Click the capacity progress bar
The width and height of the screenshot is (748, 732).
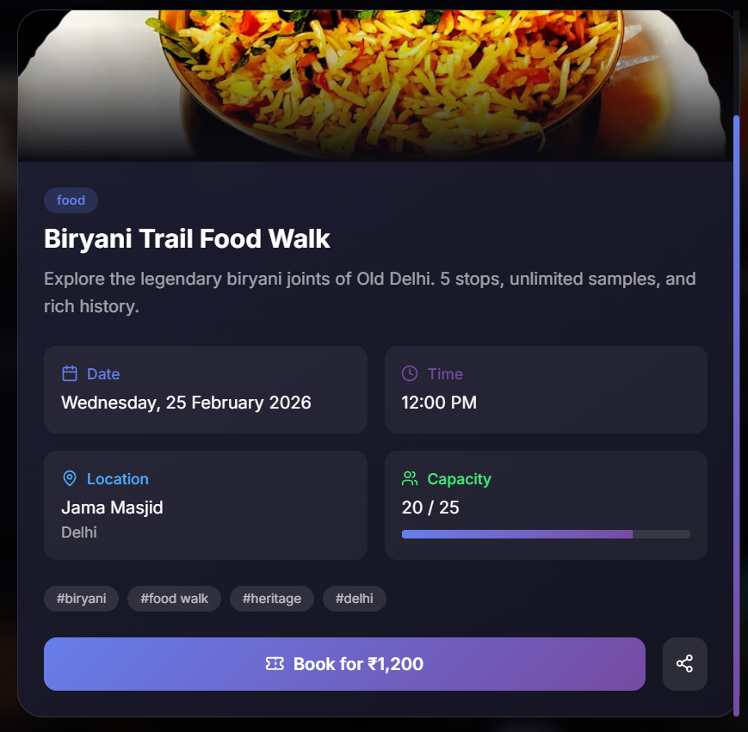pos(546,534)
